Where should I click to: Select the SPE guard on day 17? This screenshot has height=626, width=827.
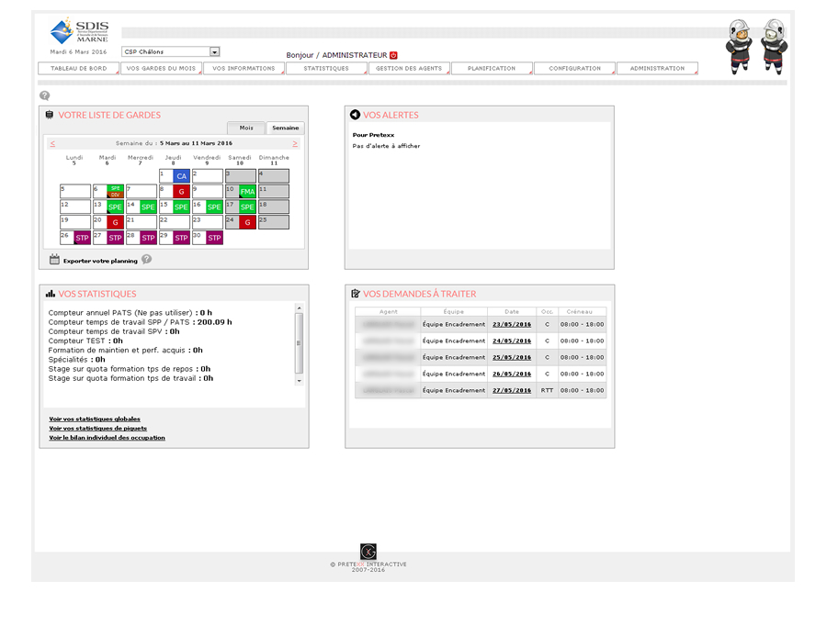(247, 207)
